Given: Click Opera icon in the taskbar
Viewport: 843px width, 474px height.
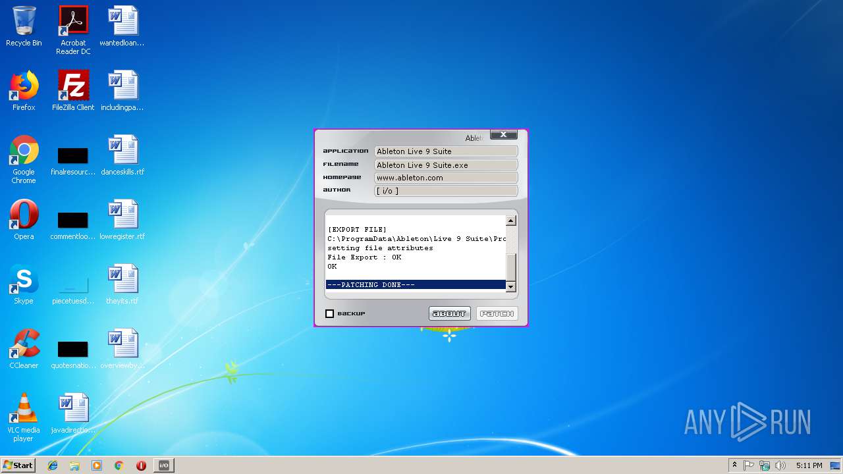Looking at the screenshot, I should 141,465.
